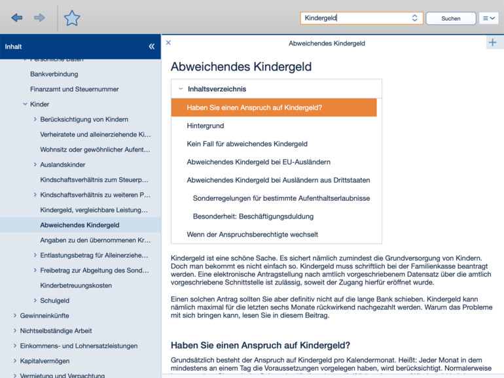Open search history stepper in search field

tap(414, 18)
